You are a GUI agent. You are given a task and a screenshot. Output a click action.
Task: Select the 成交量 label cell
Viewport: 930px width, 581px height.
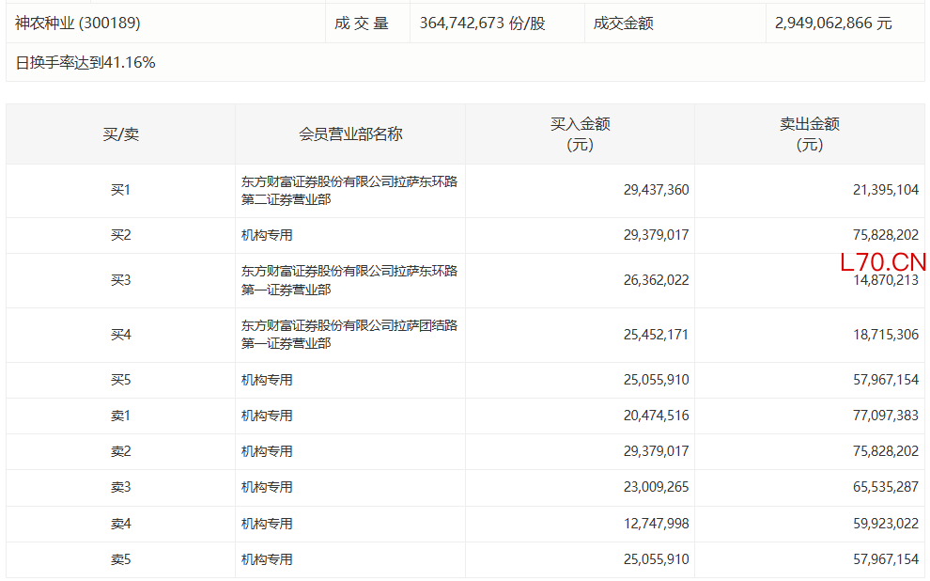362,23
